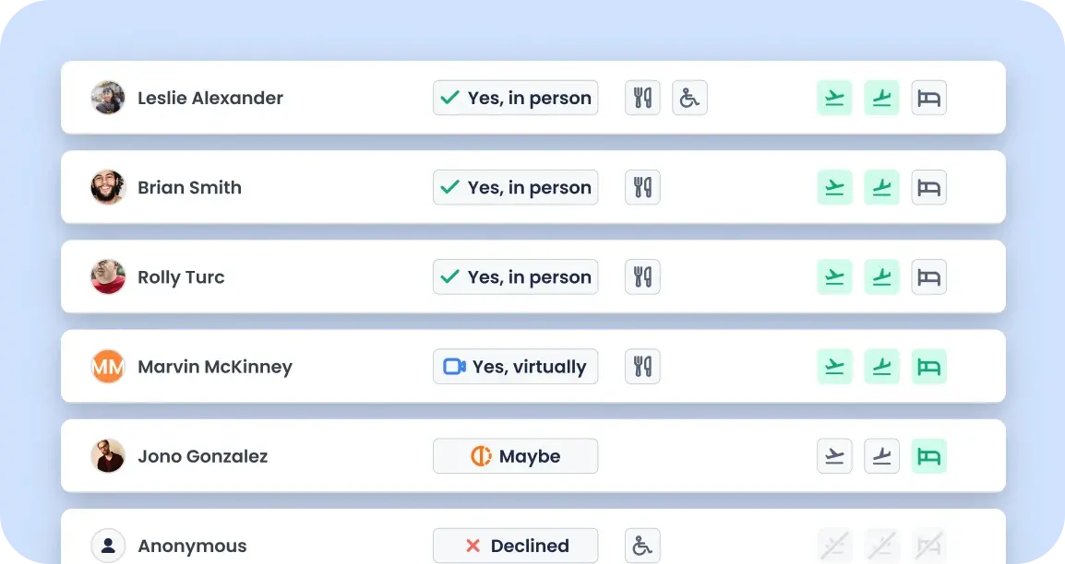Viewport: 1065px width, 564px height.
Task: Click Marvin McKinney's green bed icon
Action: (928, 366)
